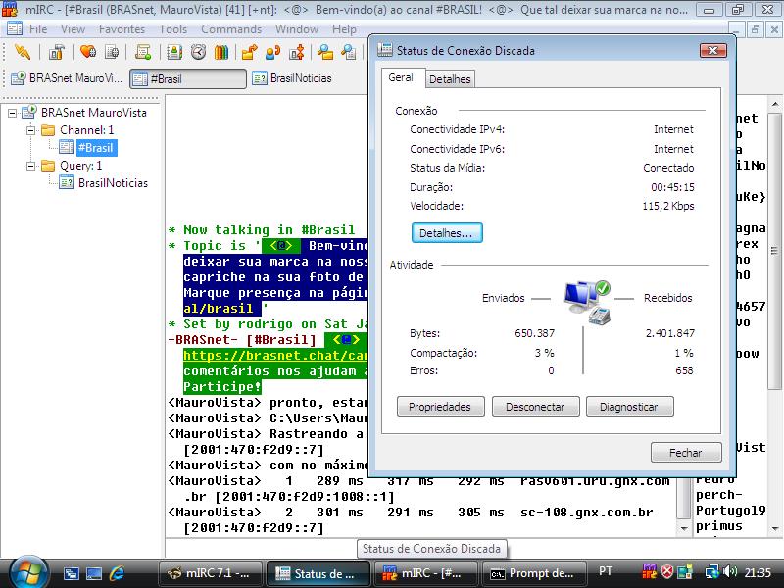The image size is (784, 588).
Task: Collapse the BRASnet MauroVista tree node
Action: click(x=14, y=113)
